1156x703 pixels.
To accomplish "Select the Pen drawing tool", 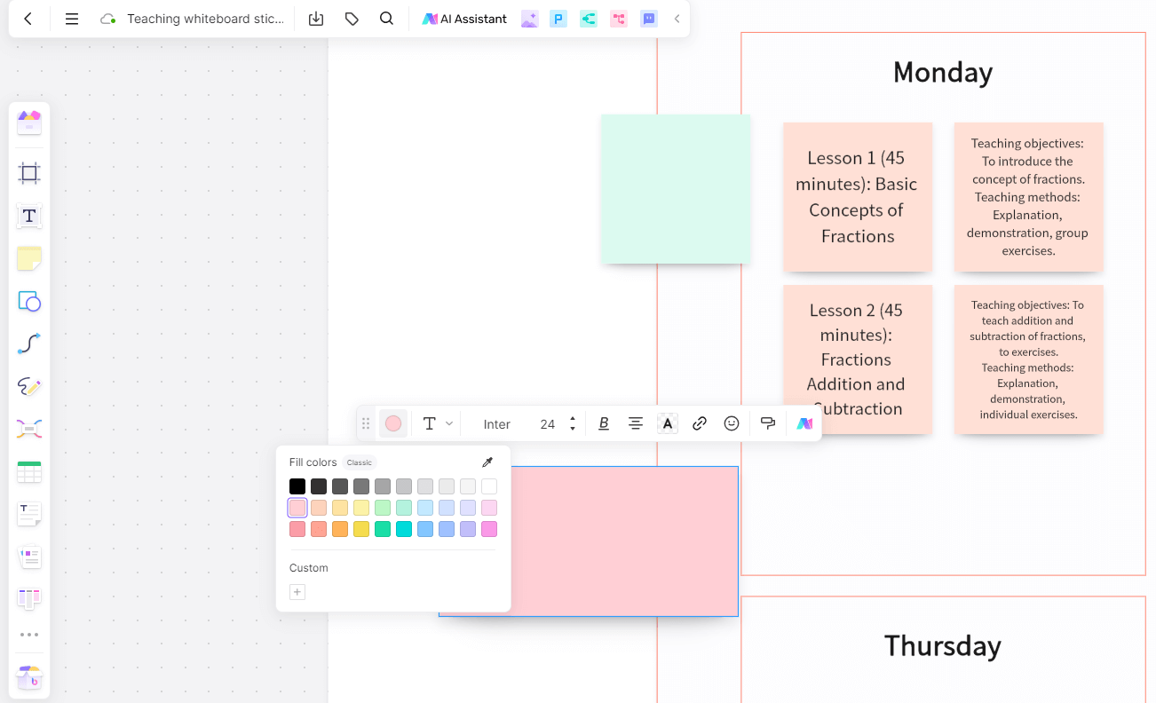I will [29, 386].
